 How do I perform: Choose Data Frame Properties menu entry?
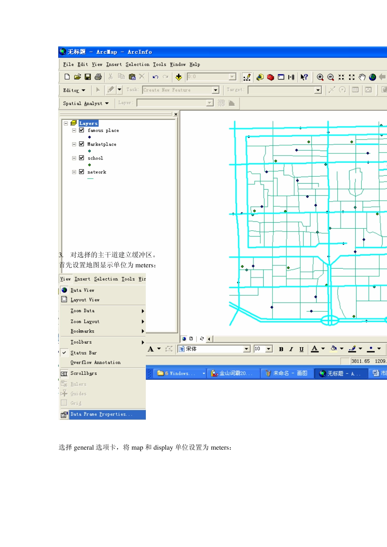coord(103,414)
